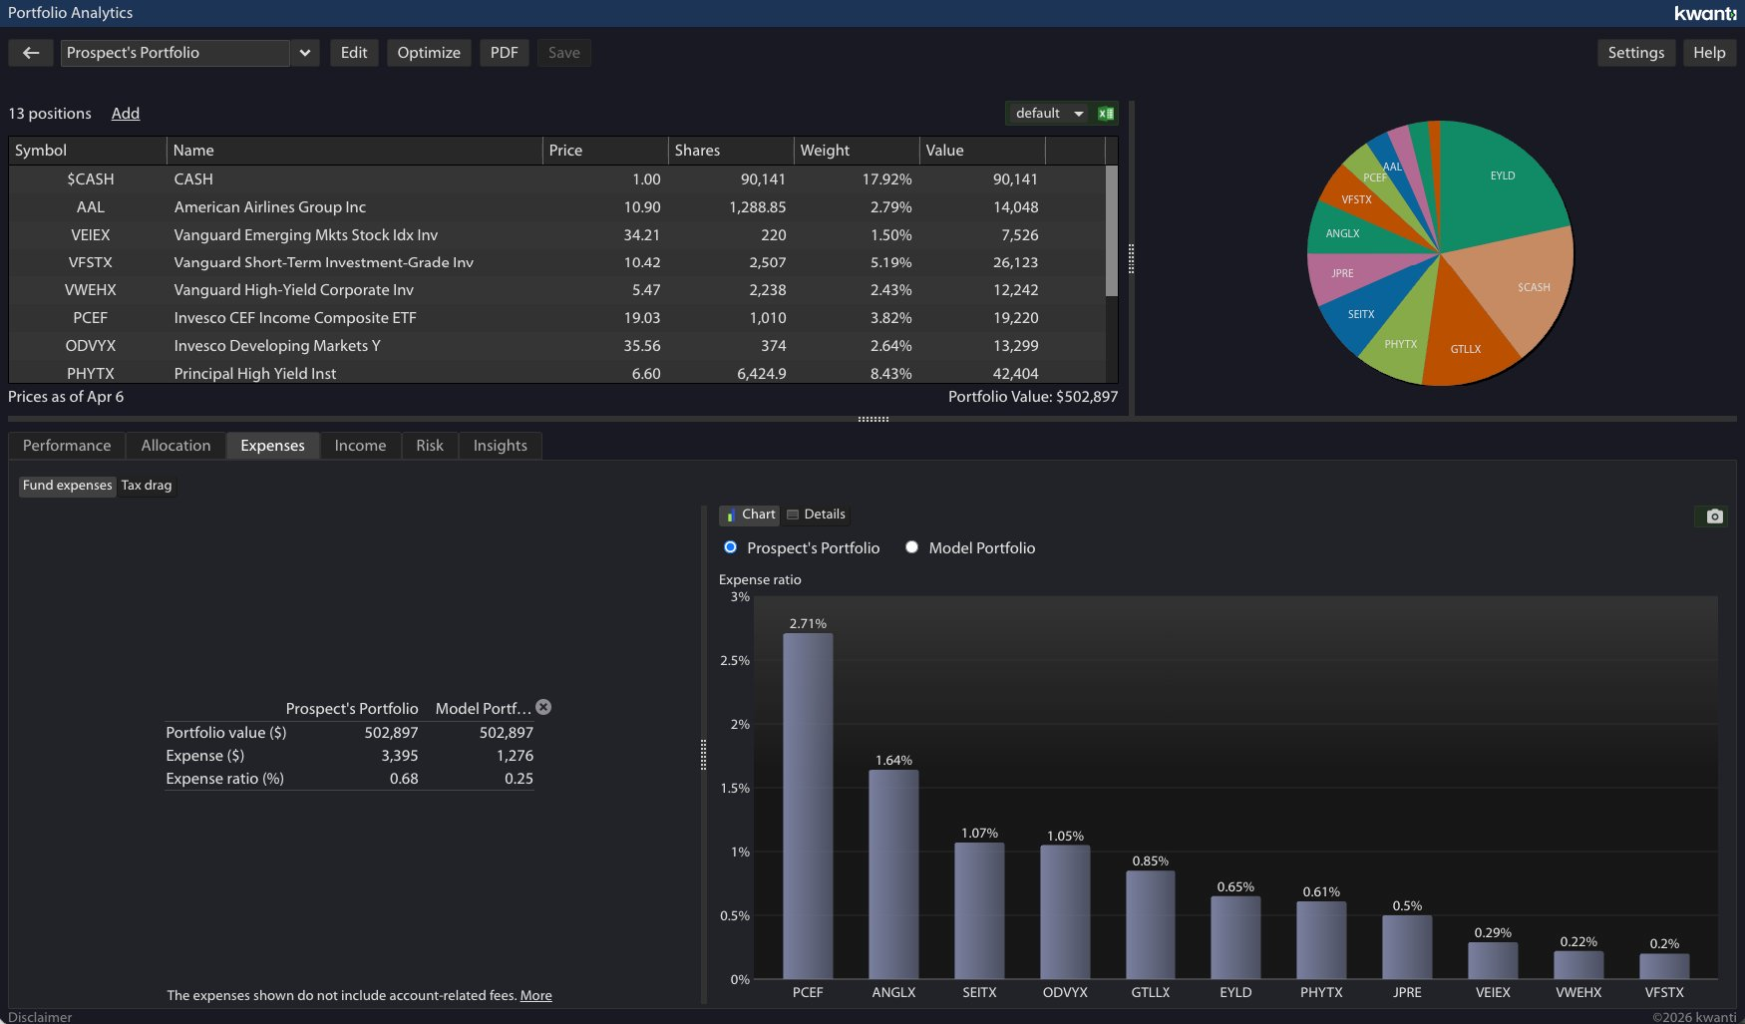Click the Optimize button
The height and width of the screenshot is (1024, 1745).
pyautogui.click(x=429, y=53)
